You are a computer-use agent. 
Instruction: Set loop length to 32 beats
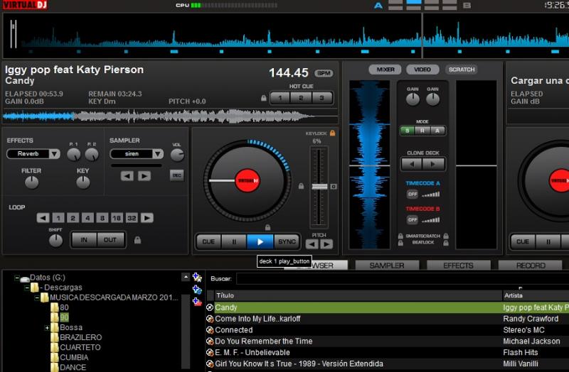click(132, 218)
